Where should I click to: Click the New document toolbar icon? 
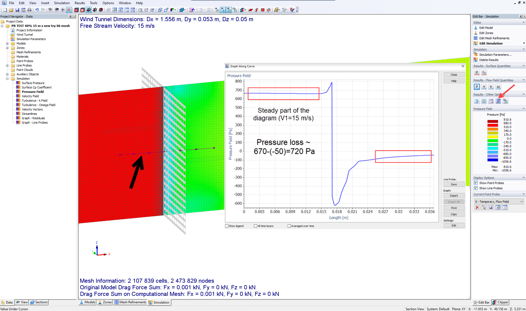pos(5,10)
